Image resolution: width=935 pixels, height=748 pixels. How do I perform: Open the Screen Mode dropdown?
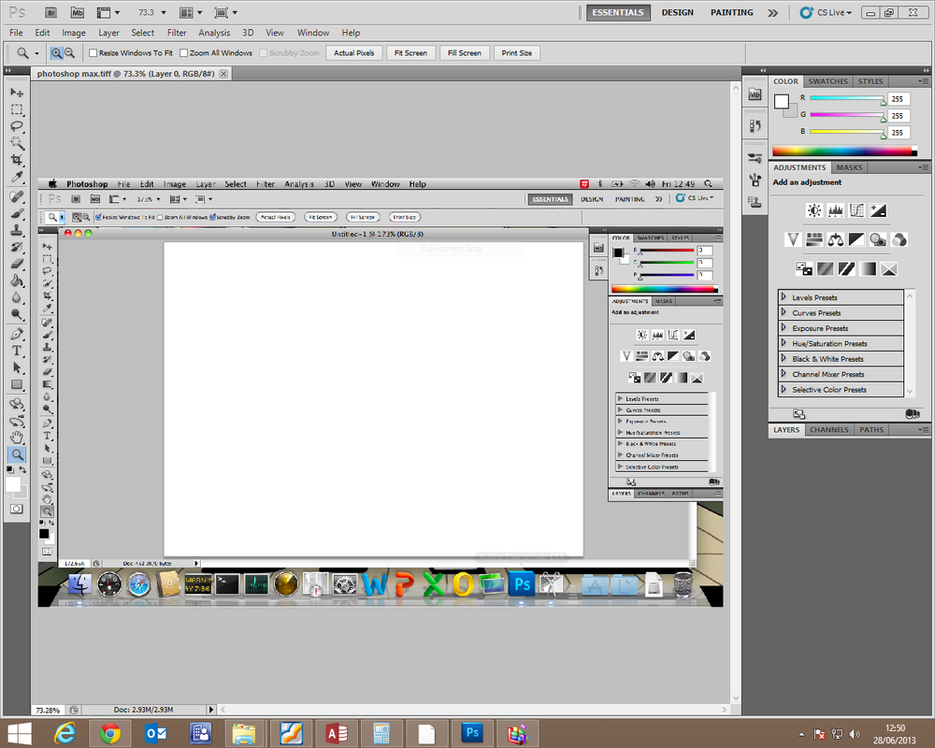pos(225,12)
